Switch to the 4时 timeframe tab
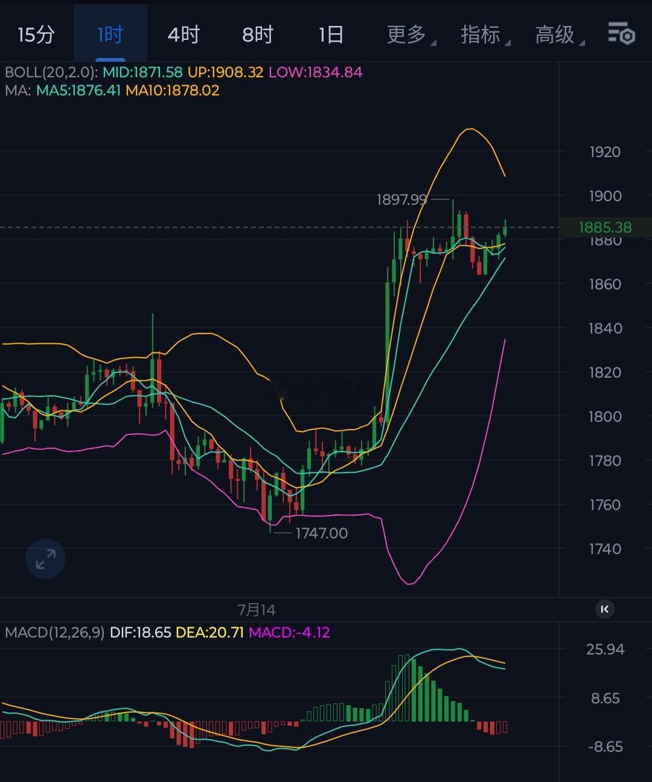This screenshot has height=782, width=652. tap(184, 34)
